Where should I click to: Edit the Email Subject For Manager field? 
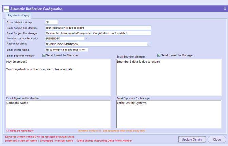point(98,33)
